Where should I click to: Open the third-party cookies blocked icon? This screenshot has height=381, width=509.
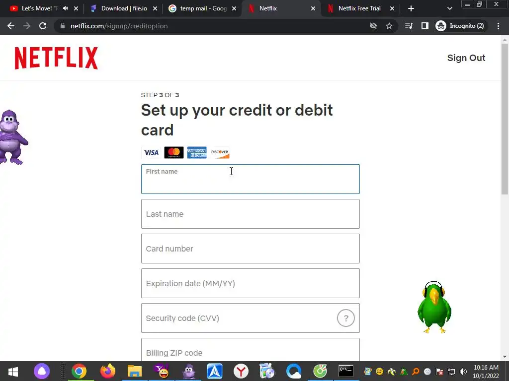(373, 26)
